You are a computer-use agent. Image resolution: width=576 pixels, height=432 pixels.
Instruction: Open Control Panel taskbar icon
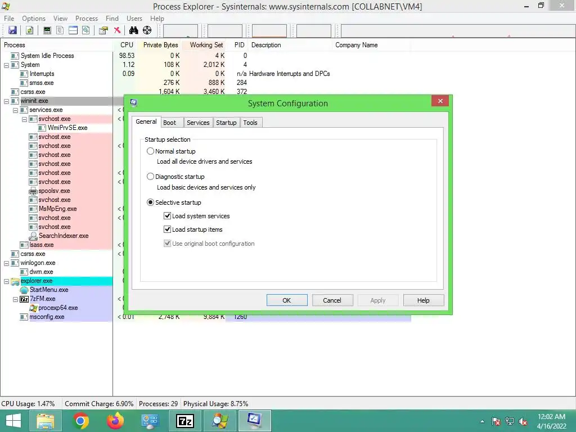point(150,421)
